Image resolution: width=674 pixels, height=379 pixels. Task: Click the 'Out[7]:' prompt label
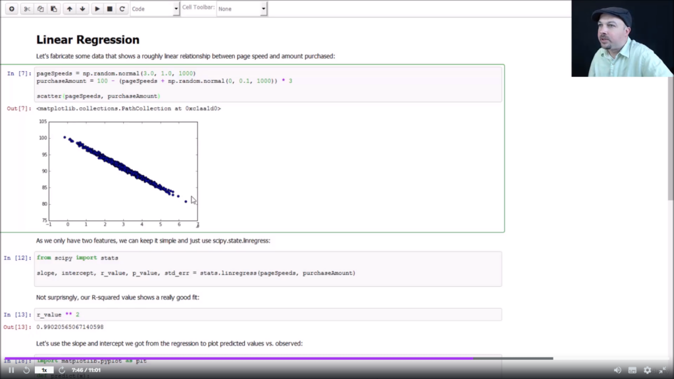pyautogui.click(x=19, y=109)
